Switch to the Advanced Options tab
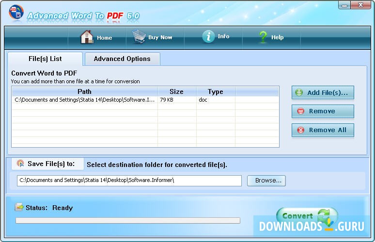The width and height of the screenshot is (375, 242). [x=122, y=59]
